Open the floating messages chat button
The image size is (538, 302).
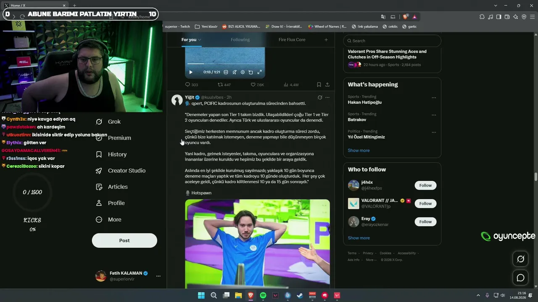[520, 278]
